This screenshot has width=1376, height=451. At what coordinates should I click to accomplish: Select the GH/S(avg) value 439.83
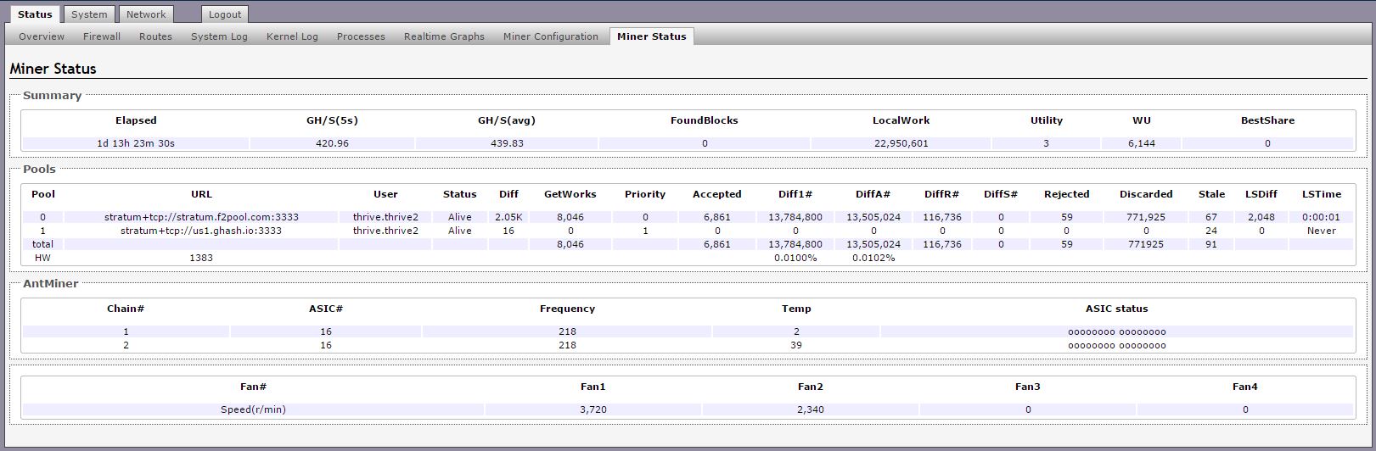[507, 143]
